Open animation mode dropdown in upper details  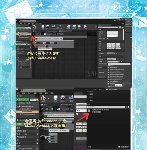[x=111, y=59]
